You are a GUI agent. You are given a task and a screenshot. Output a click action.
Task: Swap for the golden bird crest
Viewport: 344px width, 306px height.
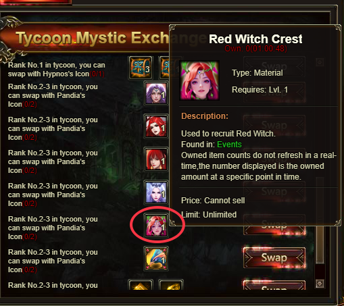coord(274,257)
